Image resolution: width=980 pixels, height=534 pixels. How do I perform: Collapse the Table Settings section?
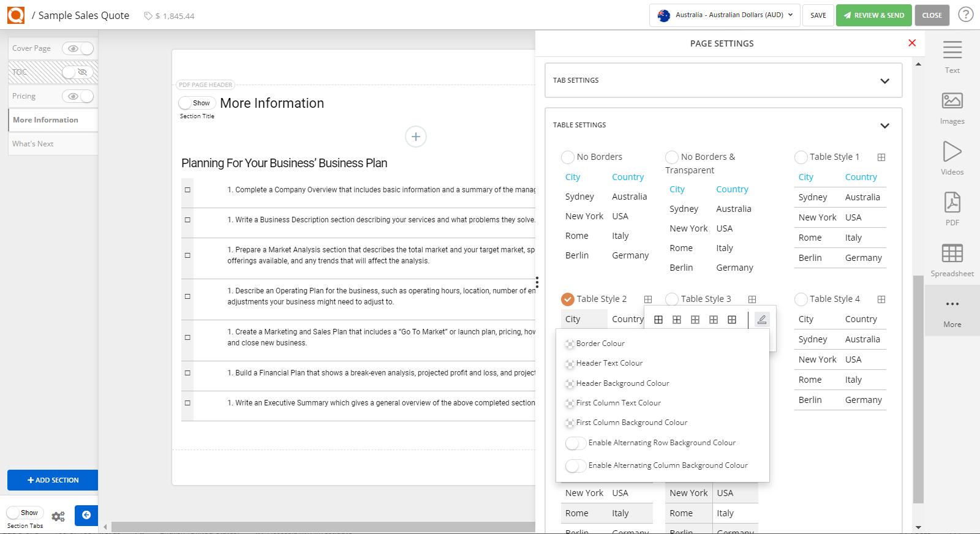884,126
